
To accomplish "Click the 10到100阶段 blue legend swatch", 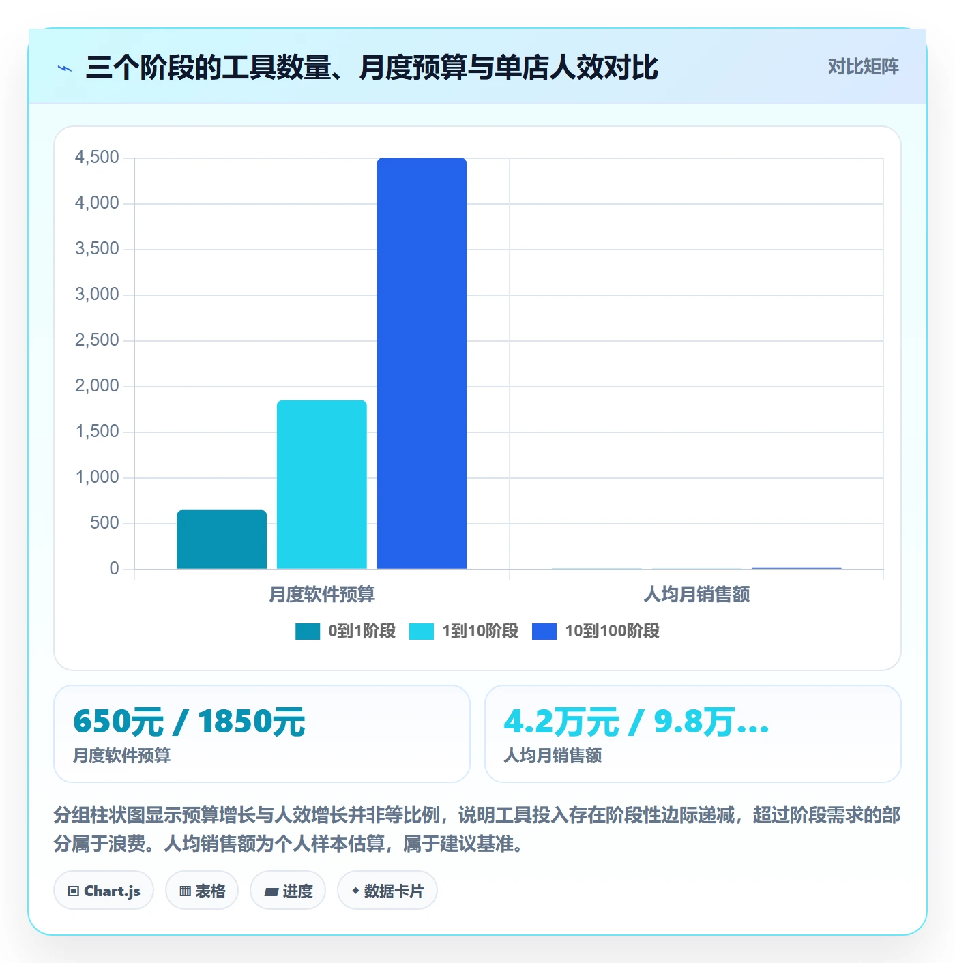I will pos(544,632).
